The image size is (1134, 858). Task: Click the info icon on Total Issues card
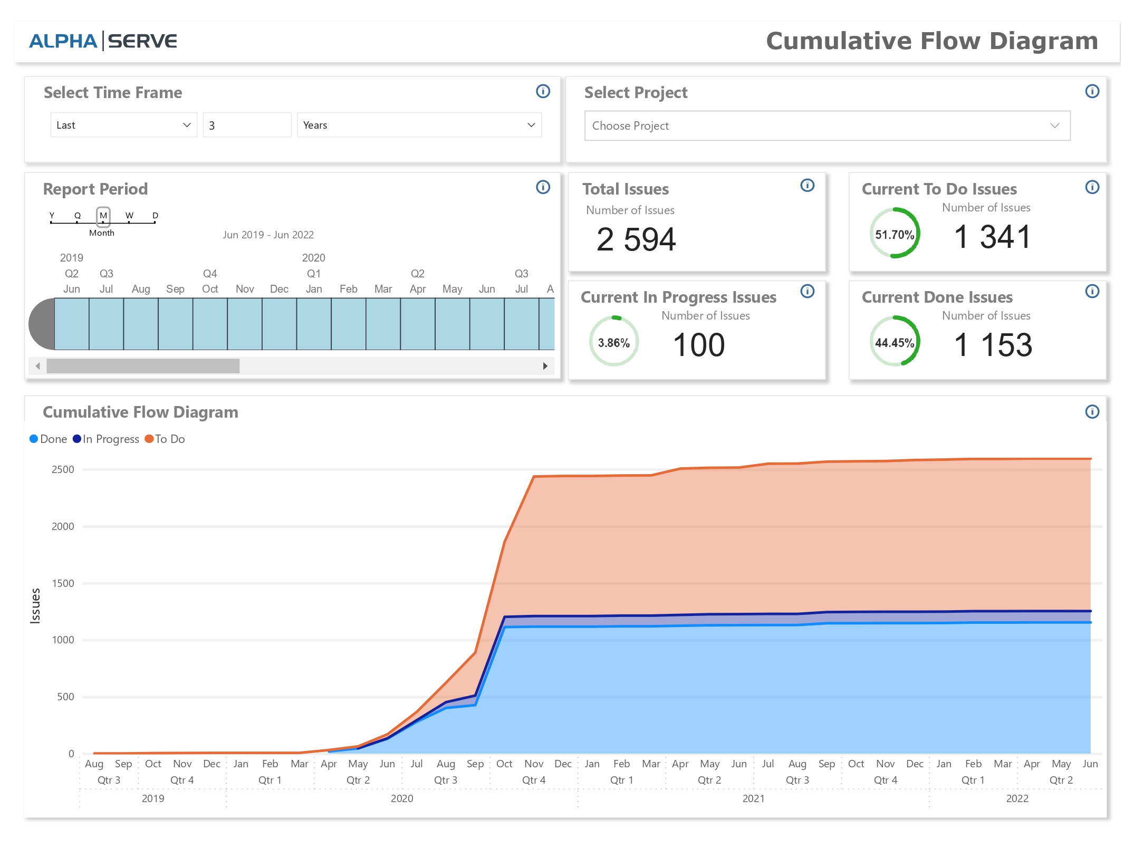click(x=808, y=186)
